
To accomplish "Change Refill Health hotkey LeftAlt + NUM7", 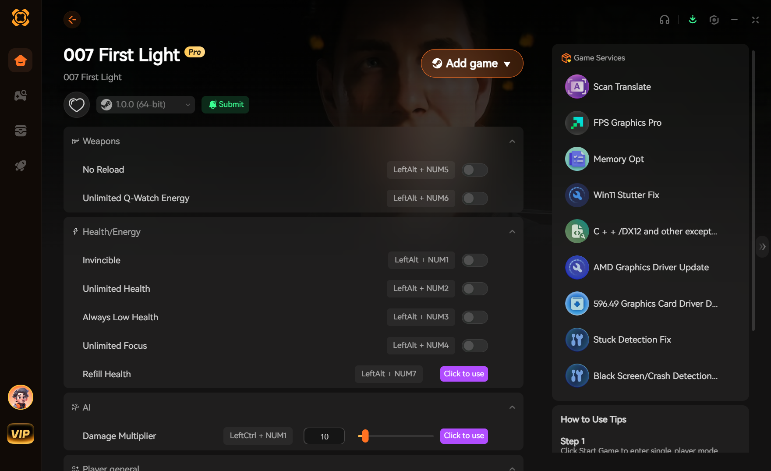I will point(389,374).
